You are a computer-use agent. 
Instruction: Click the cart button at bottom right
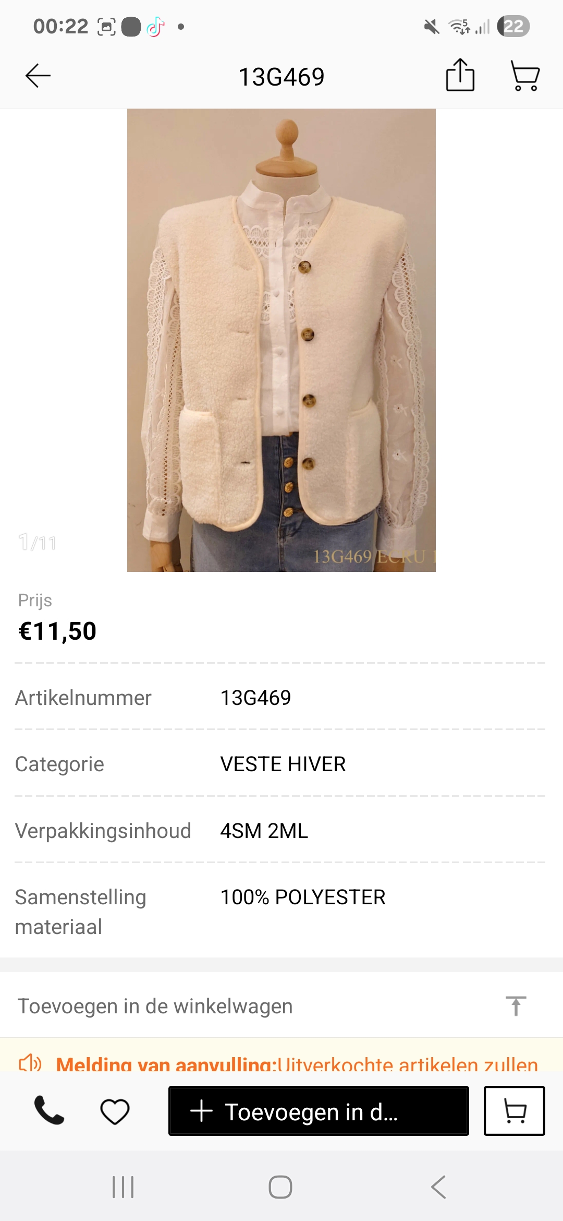point(515,1111)
